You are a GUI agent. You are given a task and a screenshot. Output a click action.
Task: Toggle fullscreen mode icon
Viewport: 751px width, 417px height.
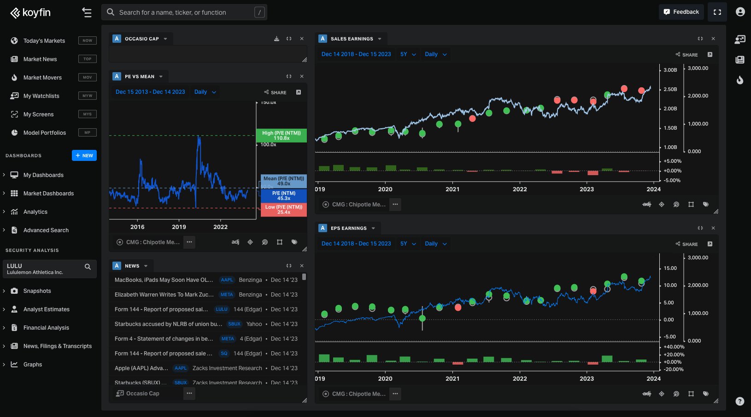click(x=717, y=12)
